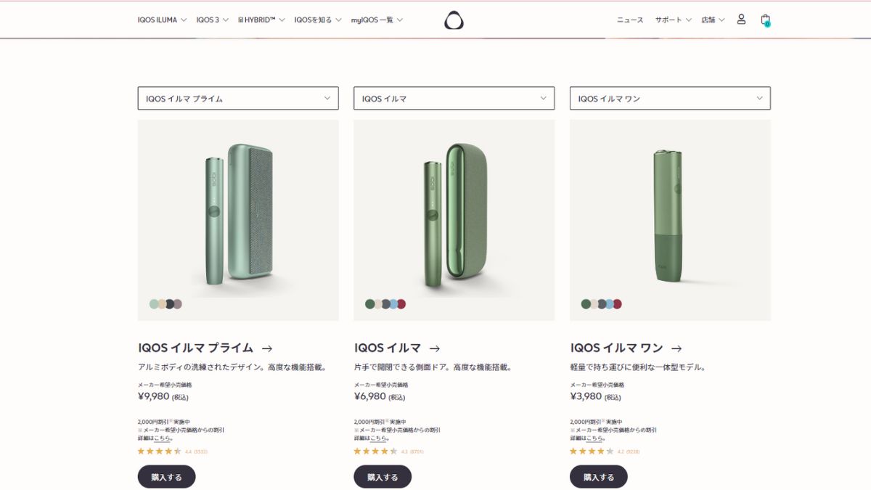Open the IQOS イルマ プライム product selector dropdown
The height and width of the screenshot is (490, 871).
point(238,98)
